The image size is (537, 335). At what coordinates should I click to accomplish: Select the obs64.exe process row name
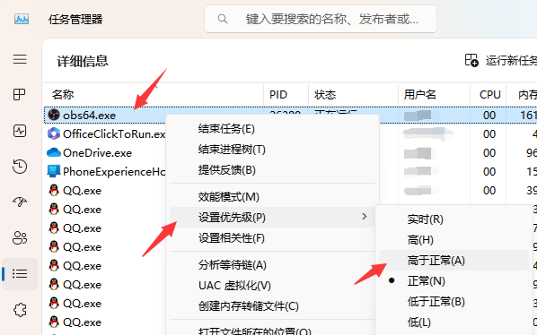point(90,116)
